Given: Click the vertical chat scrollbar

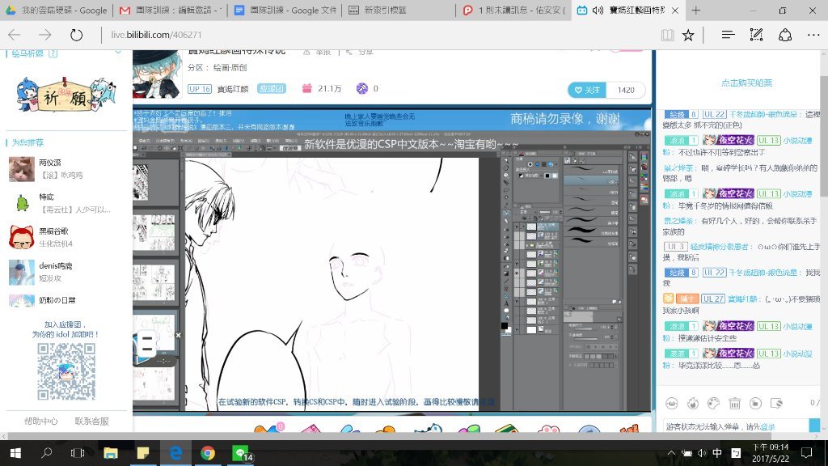Looking at the screenshot, I should pos(824,135).
